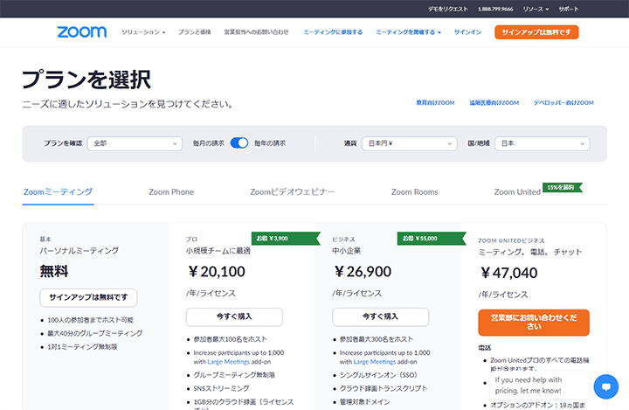Click 今すぐ購入 under the ¥20,100 plan
The height and width of the screenshot is (410, 629).
pos(234,316)
